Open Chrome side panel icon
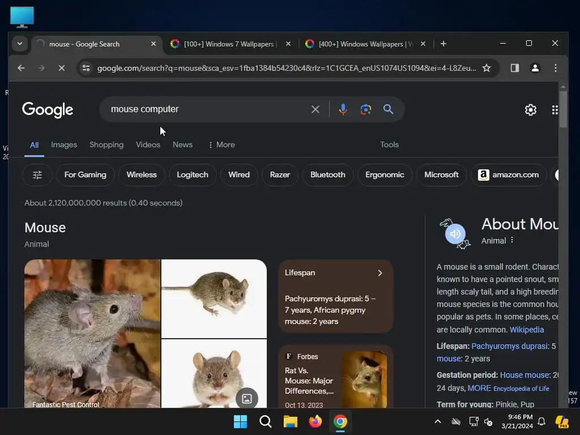Viewport: 580px width, 435px height. coord(514,68)
